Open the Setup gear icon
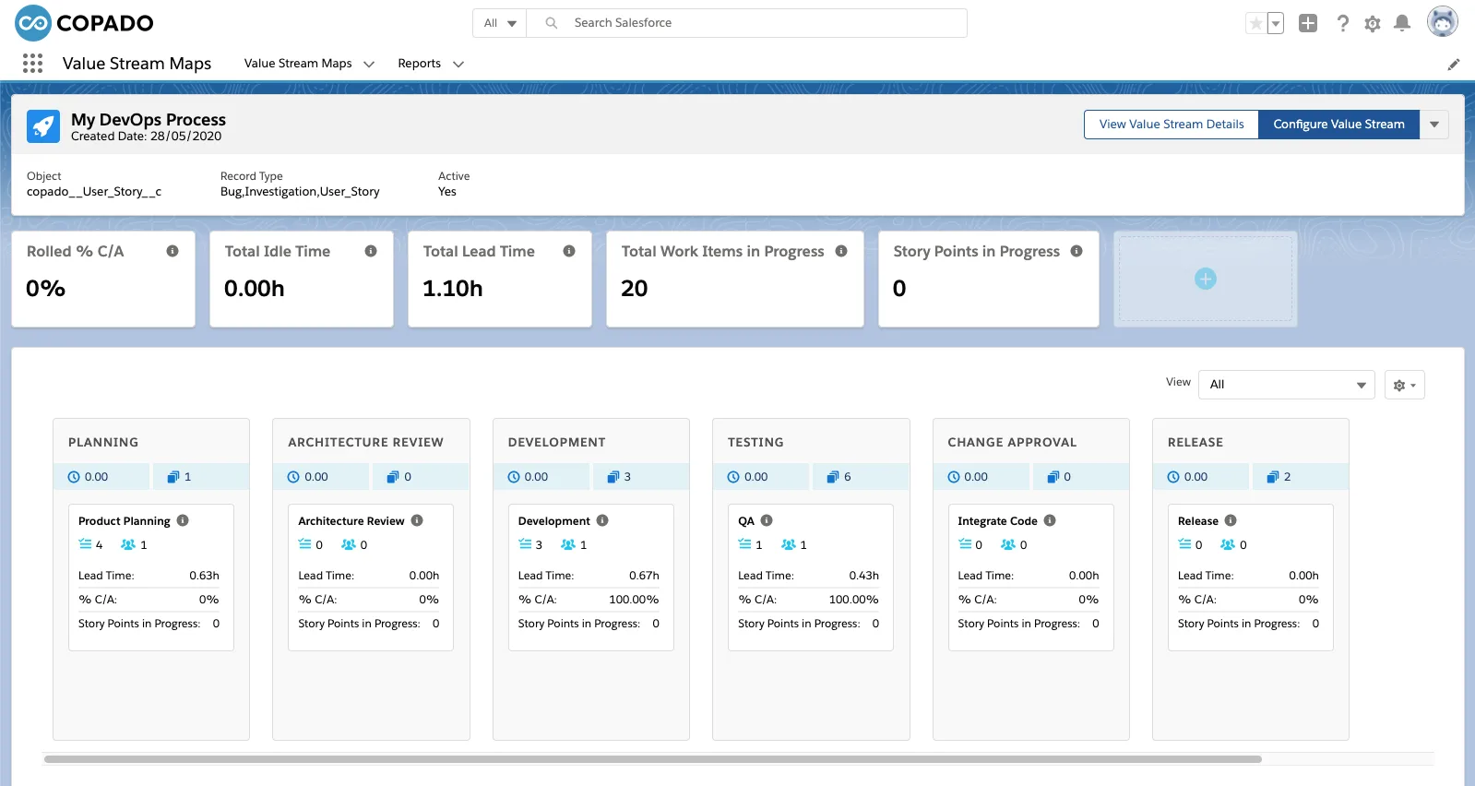Viewport: 1475px width, 786px height. tap(1373, 24)
